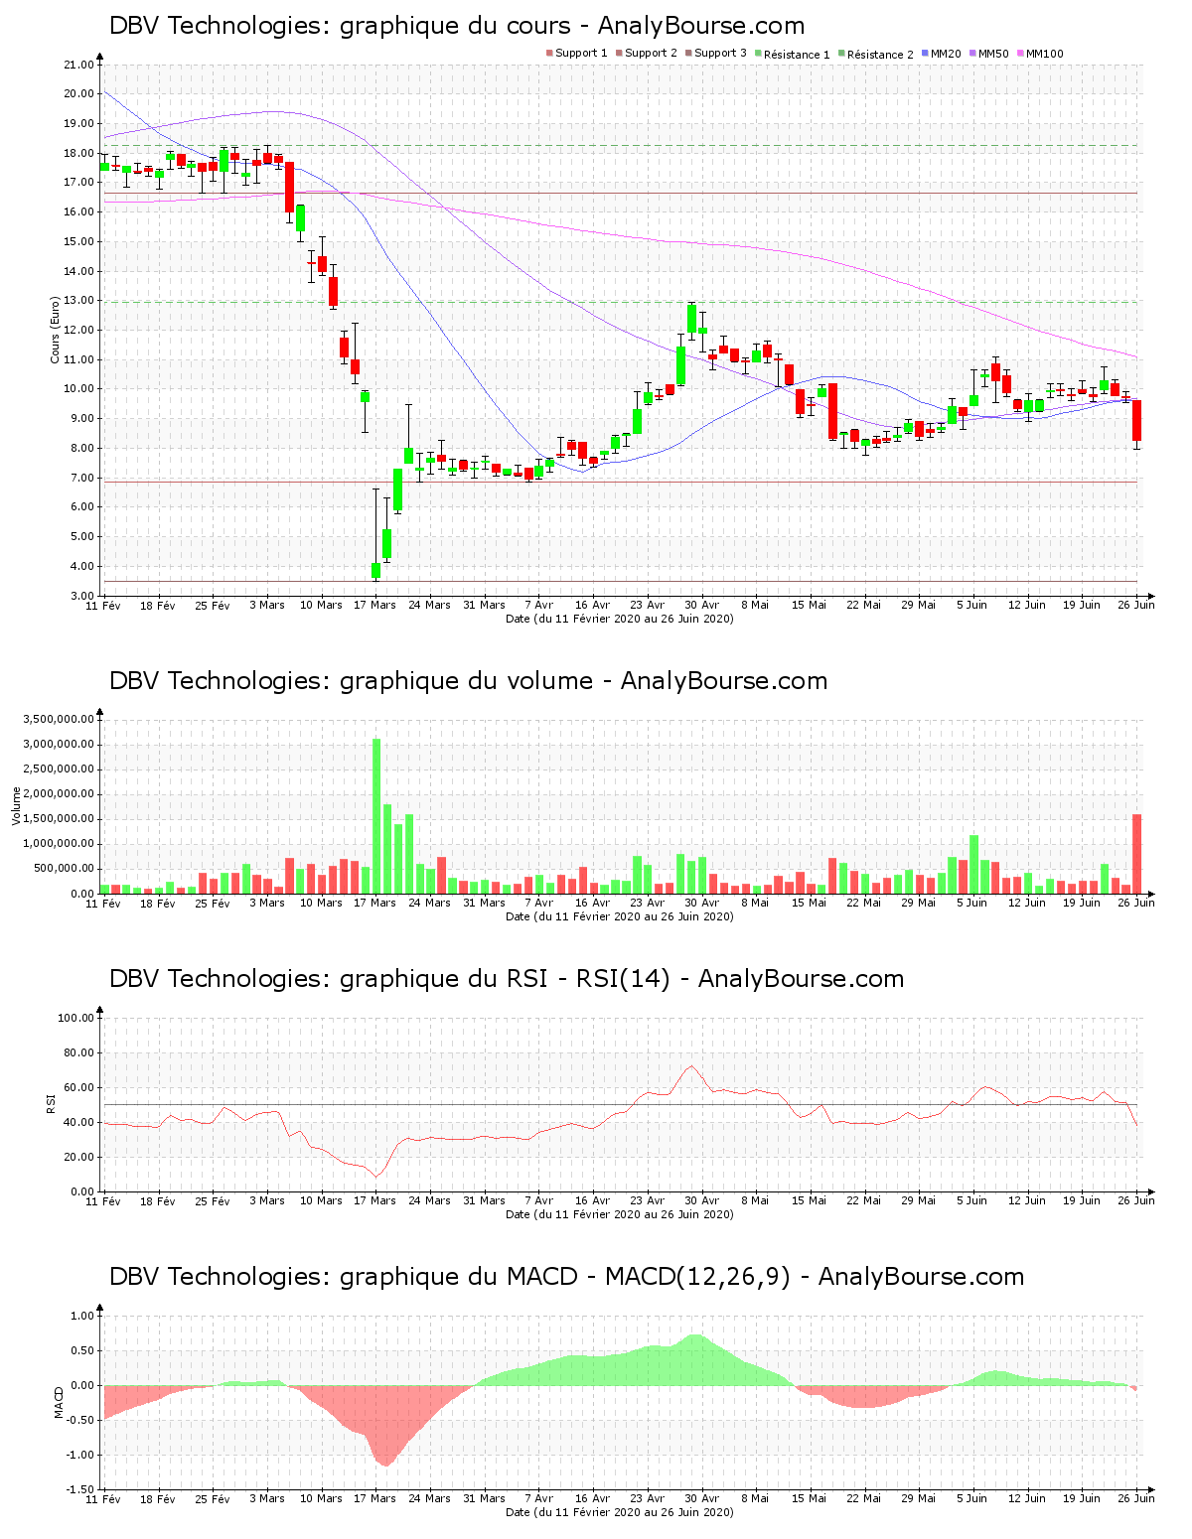Screen dimensions: 1192x1539
Task: Click the 60.00 value on RSI axis
Action: [x=78, y=1087]
